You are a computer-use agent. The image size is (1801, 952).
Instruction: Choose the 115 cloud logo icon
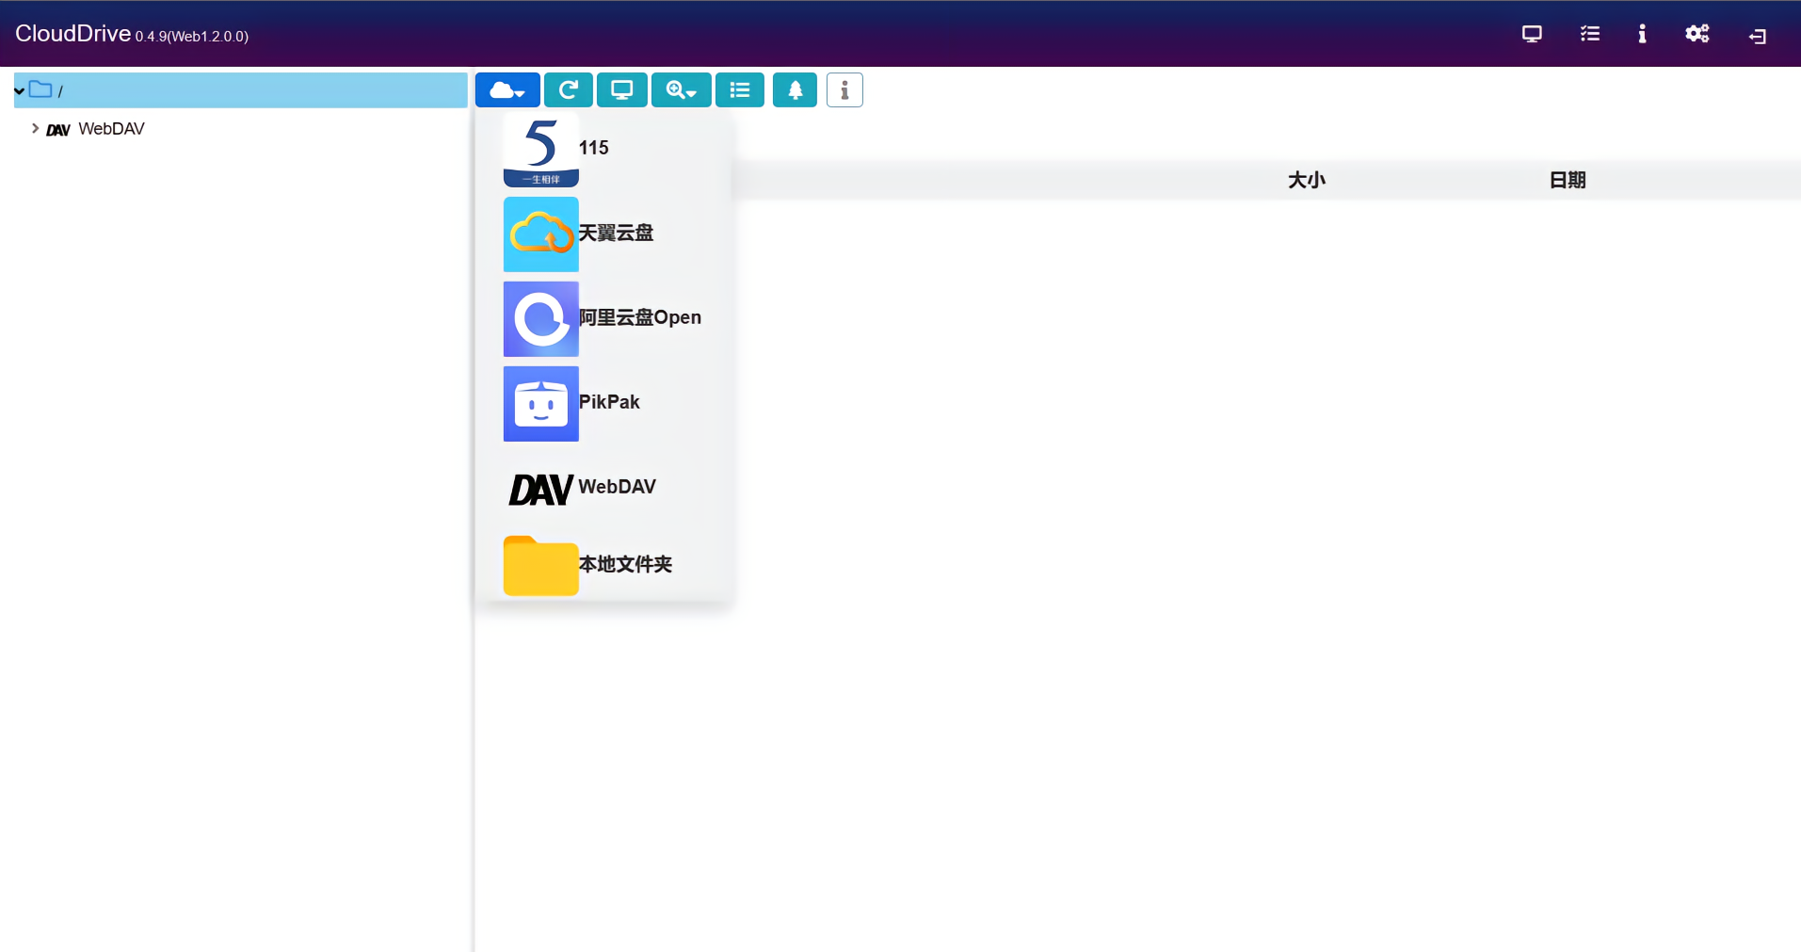click(540, 149)
